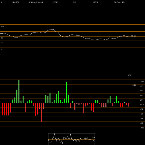Click the MR axis label -40

point(142,114)
